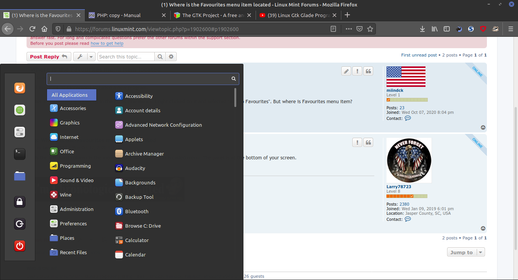Open Calculator from the application list

point(132,240)
